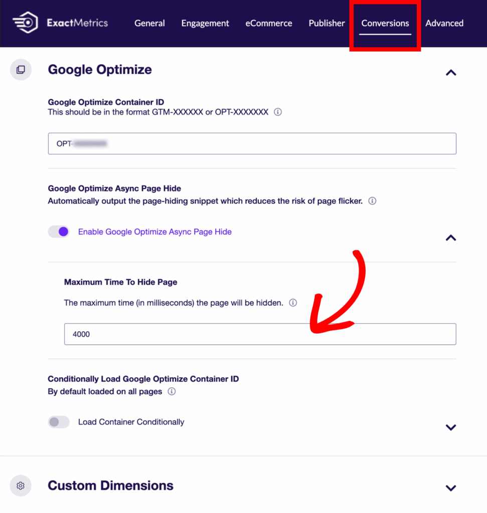This screenshot has width=487, height=513.
Task: Open info tooltip for default loaded pages
Action: click(x=172, y=391)
